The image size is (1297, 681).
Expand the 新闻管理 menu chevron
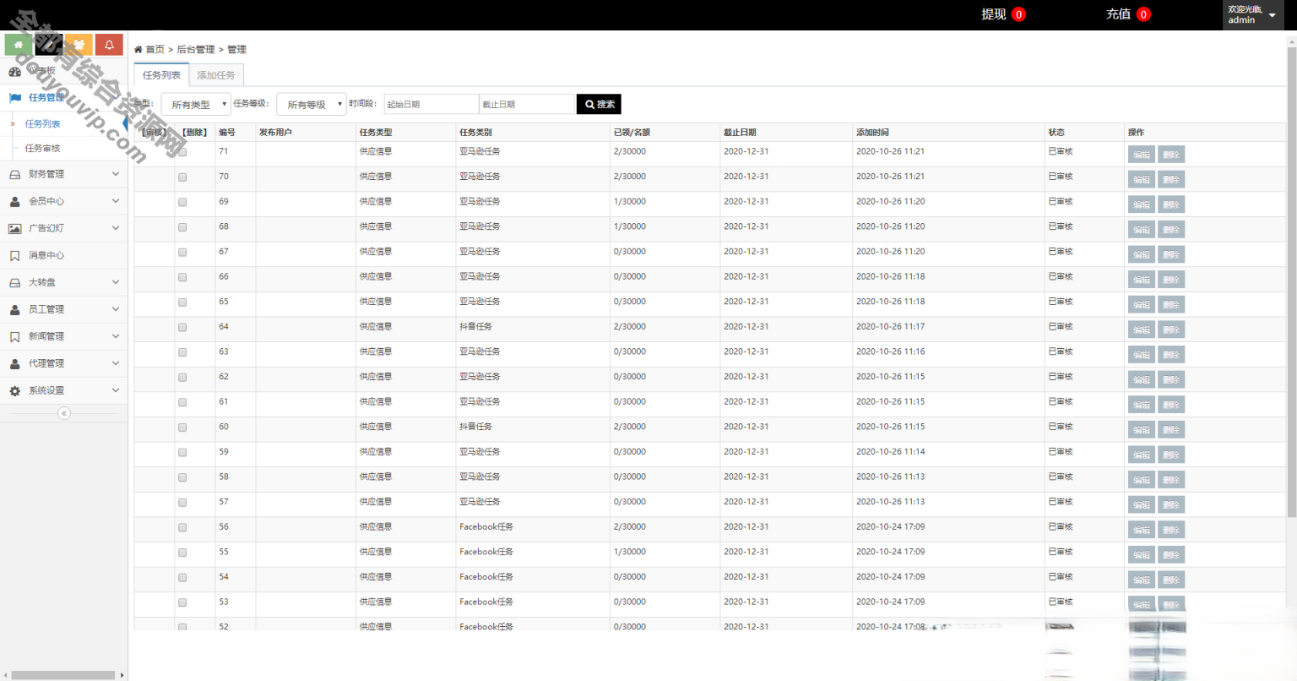click(116, 336)
